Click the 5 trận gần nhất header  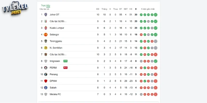coord(148,9)
